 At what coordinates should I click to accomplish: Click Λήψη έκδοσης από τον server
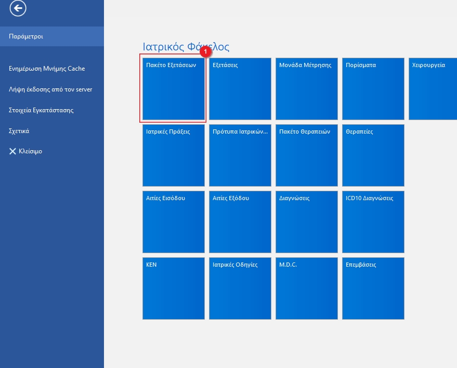tap(50, 89)
